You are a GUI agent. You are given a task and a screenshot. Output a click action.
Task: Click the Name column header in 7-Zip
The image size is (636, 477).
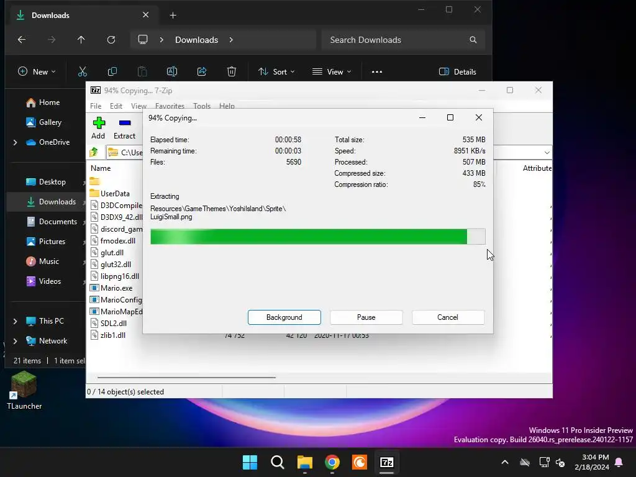[101, 168]
